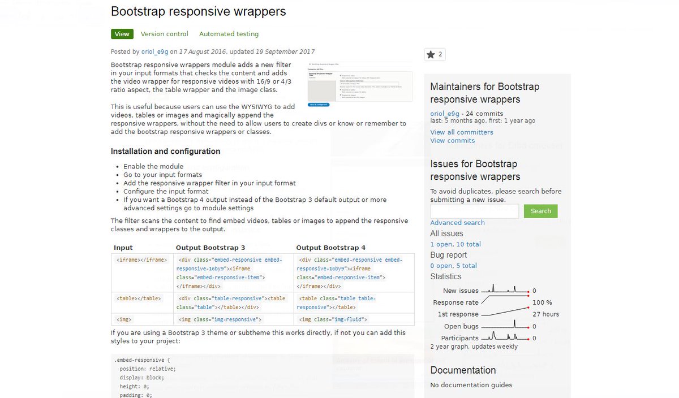679x398 pixels.
Task: Click the page title 'Bootstrap responsive wrappers'
Action: point(199,11)
